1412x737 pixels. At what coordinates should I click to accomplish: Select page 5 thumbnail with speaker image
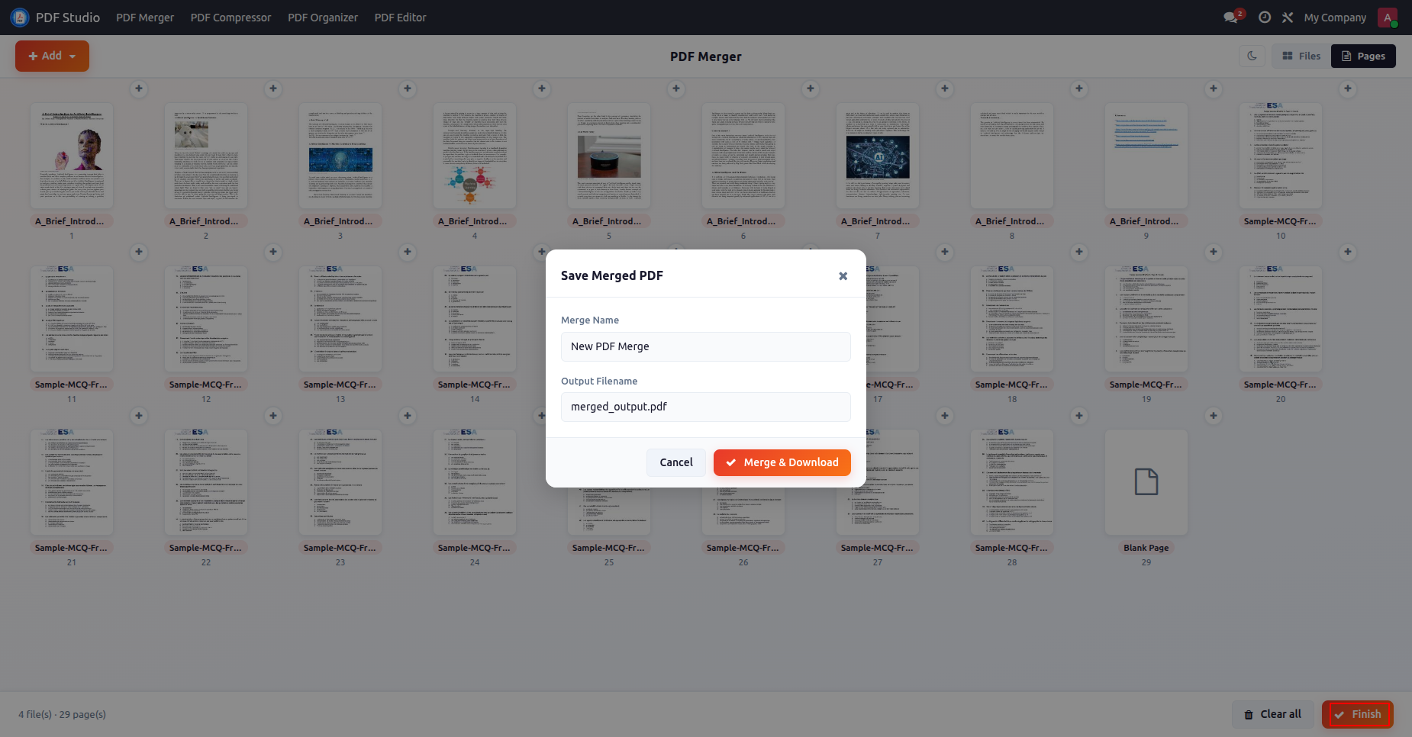609,156
